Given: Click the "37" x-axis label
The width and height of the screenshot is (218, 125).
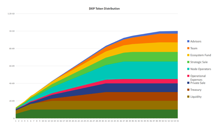Looking at the screenshot, I should [x=124, y=121].
